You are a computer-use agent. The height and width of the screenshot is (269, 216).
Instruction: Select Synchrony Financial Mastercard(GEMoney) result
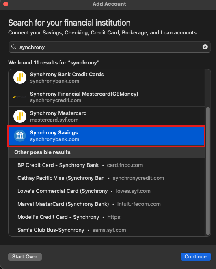pyautogui.click(x=106, y=97)
